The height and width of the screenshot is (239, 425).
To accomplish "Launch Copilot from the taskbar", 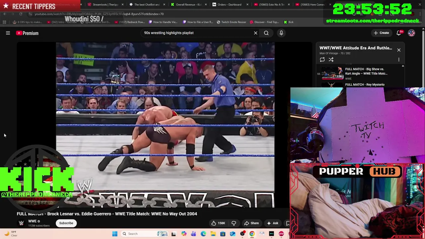I will pos(184,234).
